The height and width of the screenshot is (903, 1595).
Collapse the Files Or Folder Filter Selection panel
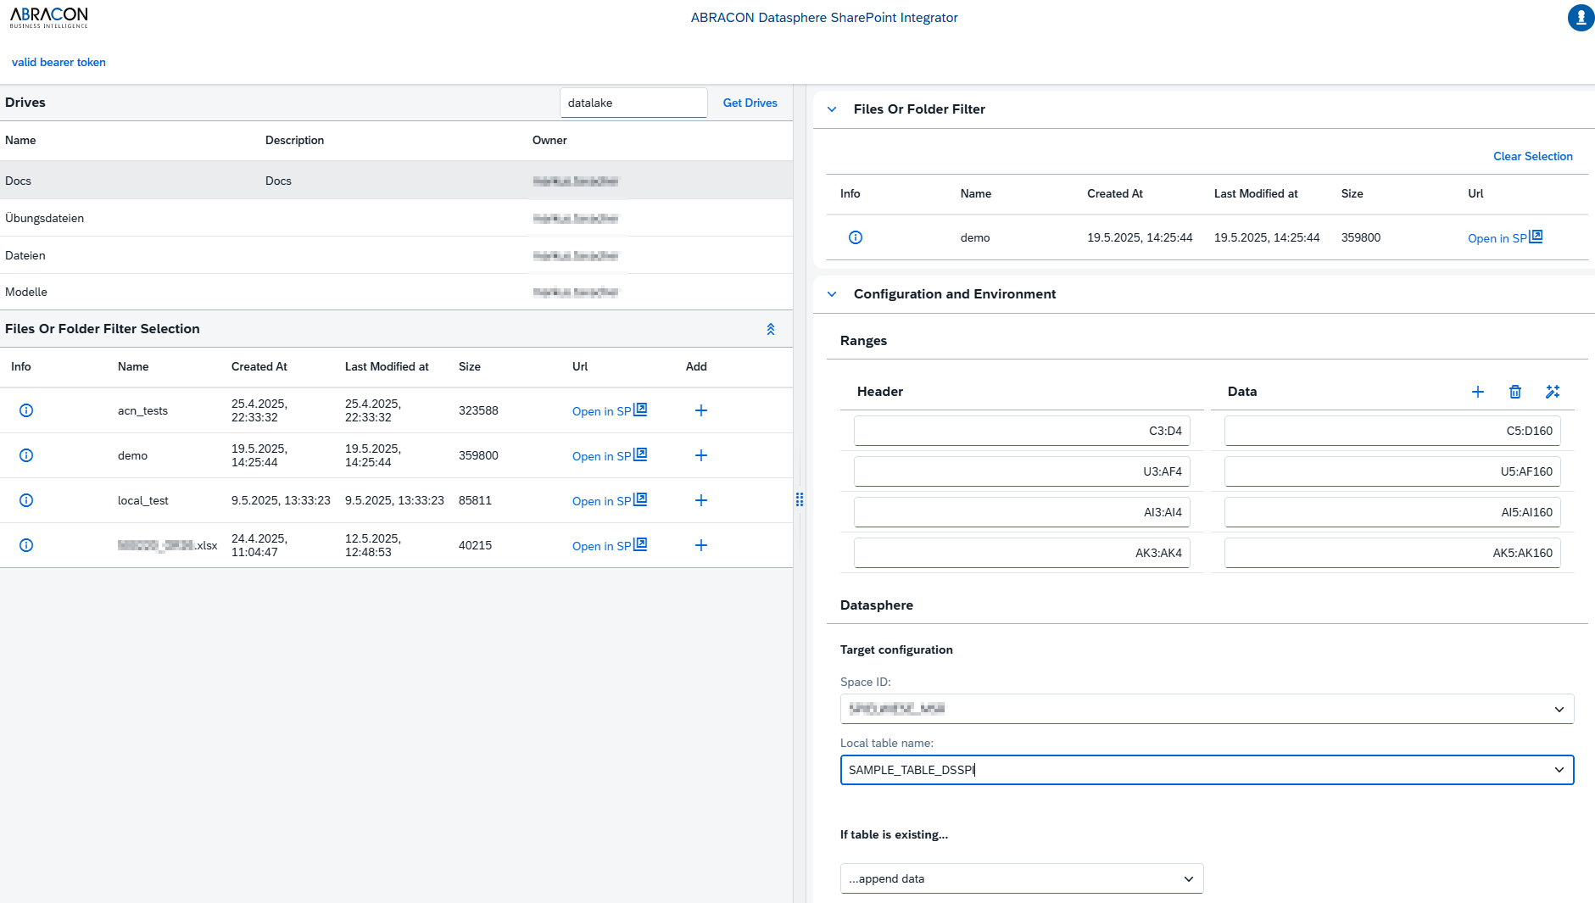pyautogui.click(x=771, y=329)
